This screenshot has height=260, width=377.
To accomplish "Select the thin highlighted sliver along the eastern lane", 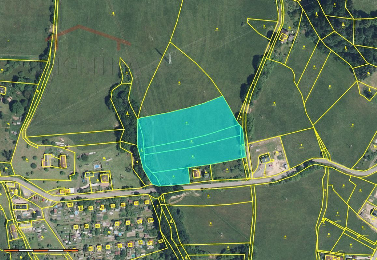I will click(243, 142).
